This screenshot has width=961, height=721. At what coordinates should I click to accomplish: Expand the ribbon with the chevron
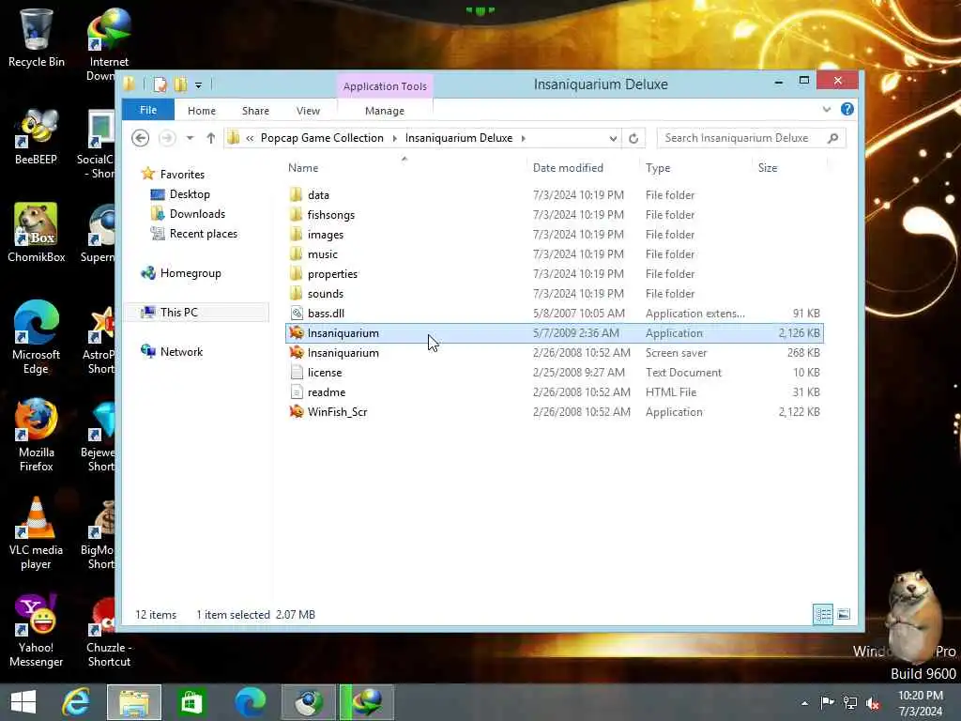tap(827, 109)
